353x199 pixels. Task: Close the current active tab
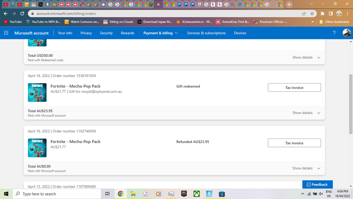tap(158, 4)
